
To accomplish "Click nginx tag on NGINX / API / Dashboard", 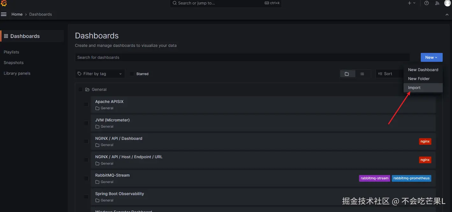I will tap(425, 142).
